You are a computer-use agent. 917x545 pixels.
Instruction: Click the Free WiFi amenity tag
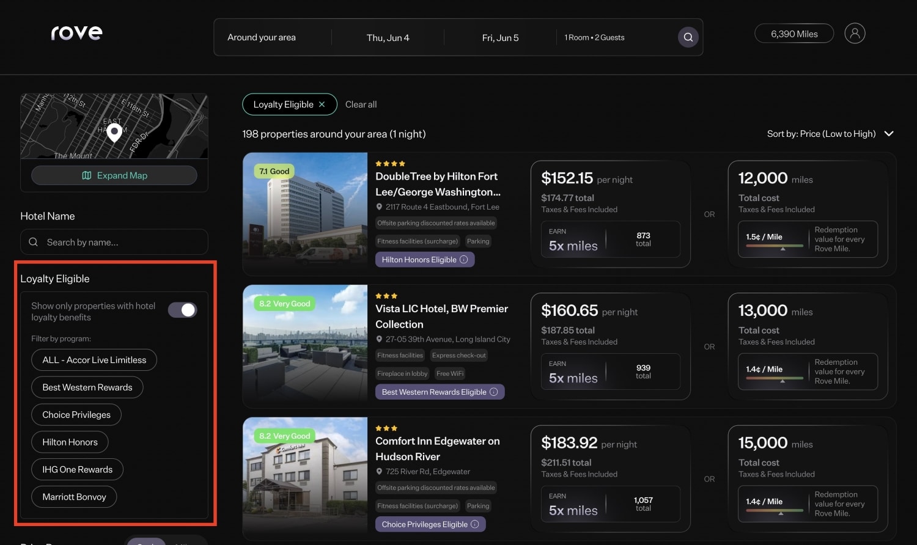click(x=450, y=373)
